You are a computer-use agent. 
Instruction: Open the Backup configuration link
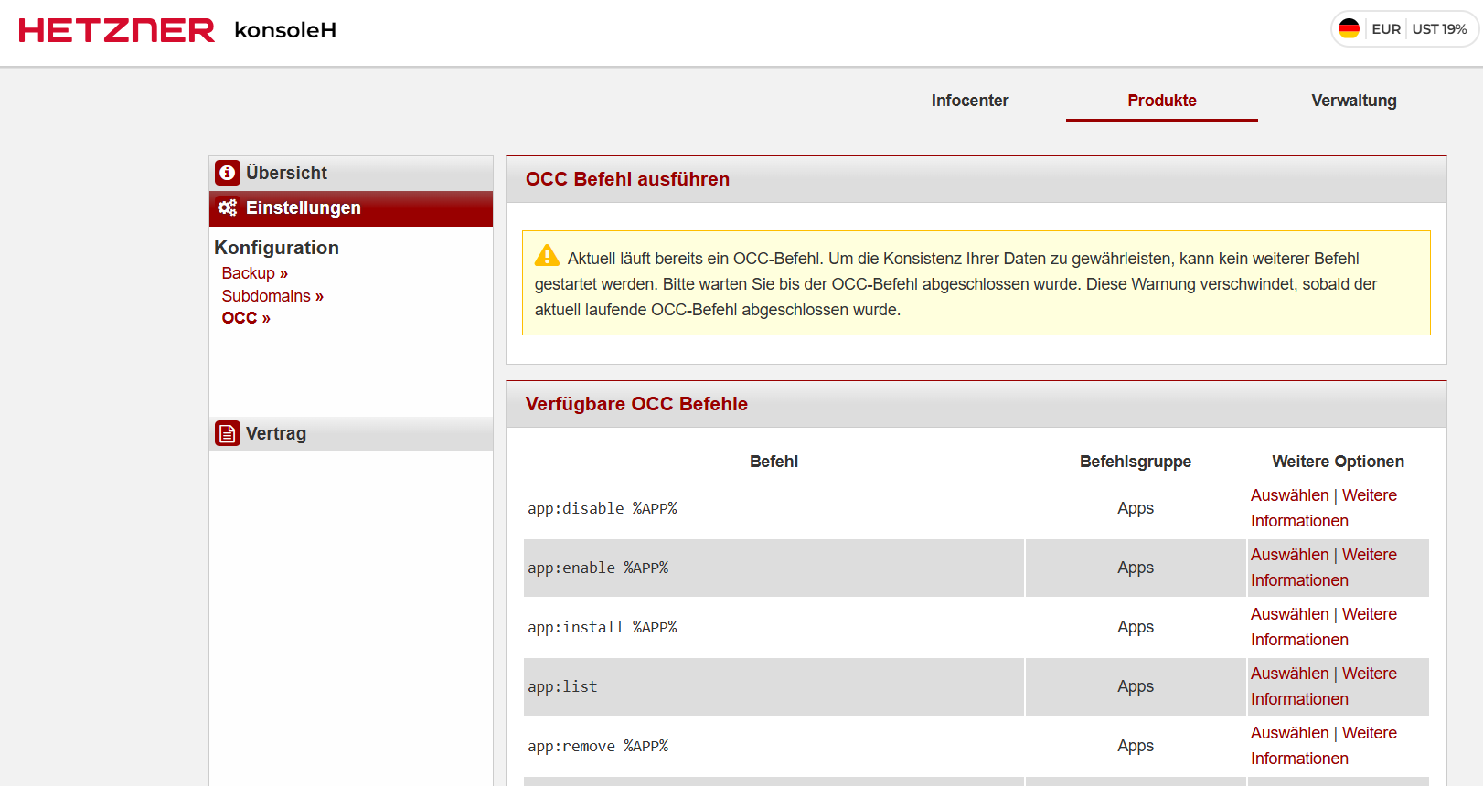(254, 273)
